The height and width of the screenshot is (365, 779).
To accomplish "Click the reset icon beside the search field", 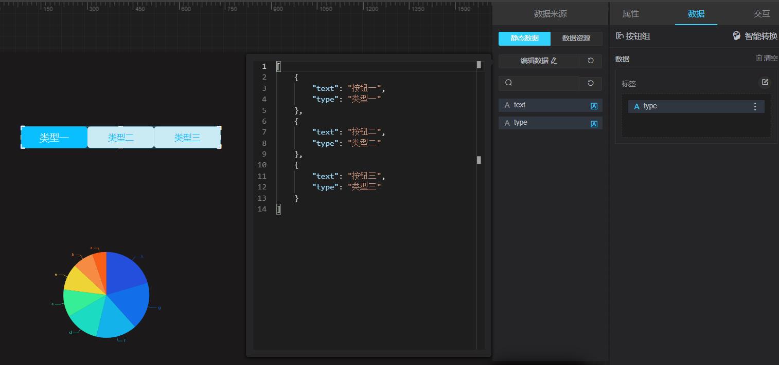I will [591, 83].
